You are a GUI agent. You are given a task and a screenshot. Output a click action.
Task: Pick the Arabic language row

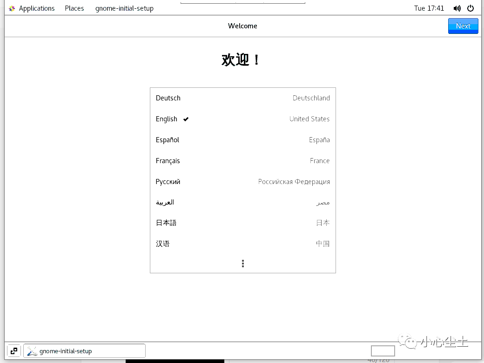(243, 203)
